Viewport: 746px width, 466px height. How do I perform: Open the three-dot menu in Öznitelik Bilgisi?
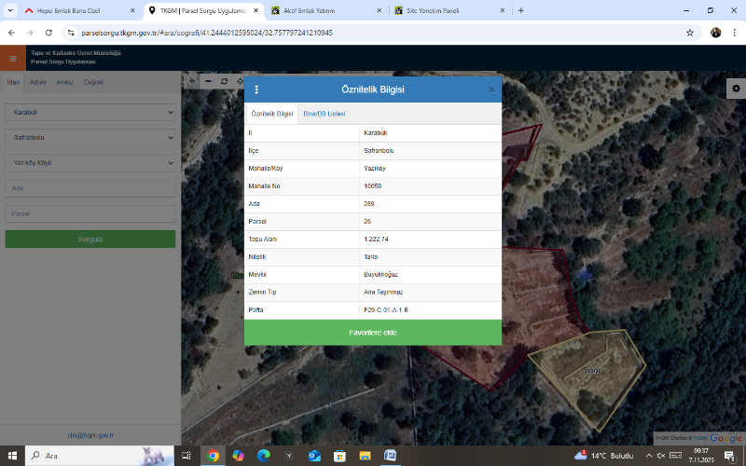256,89
